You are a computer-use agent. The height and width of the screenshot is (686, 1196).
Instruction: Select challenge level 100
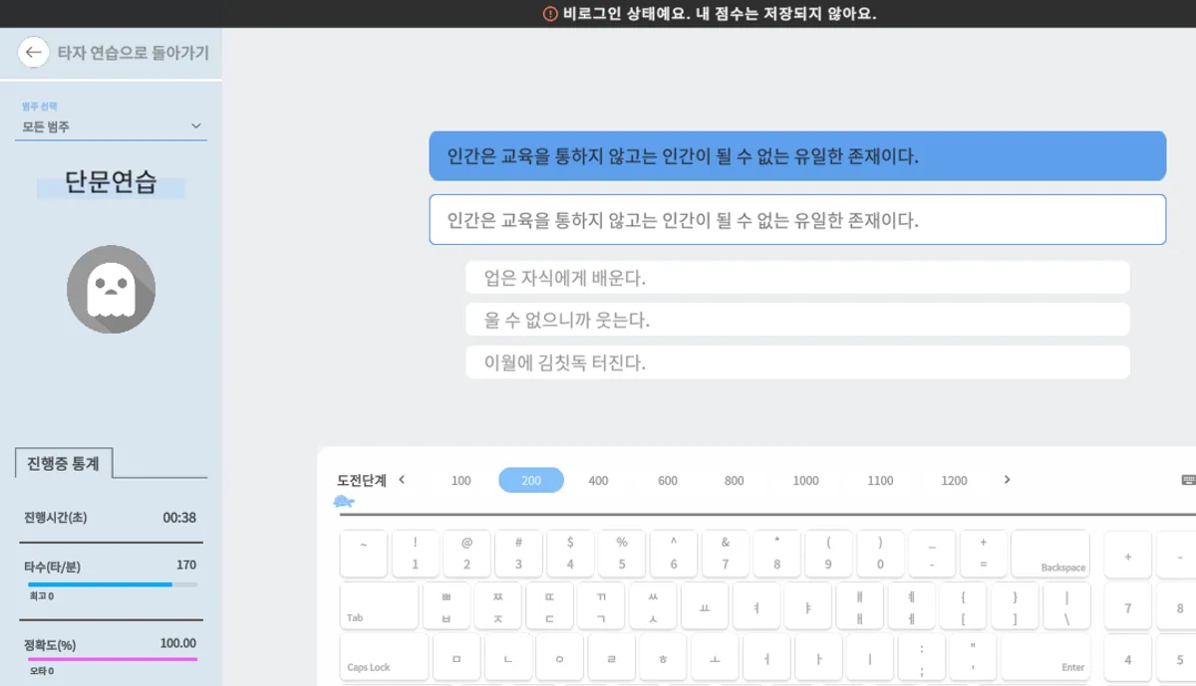point(460,481)
